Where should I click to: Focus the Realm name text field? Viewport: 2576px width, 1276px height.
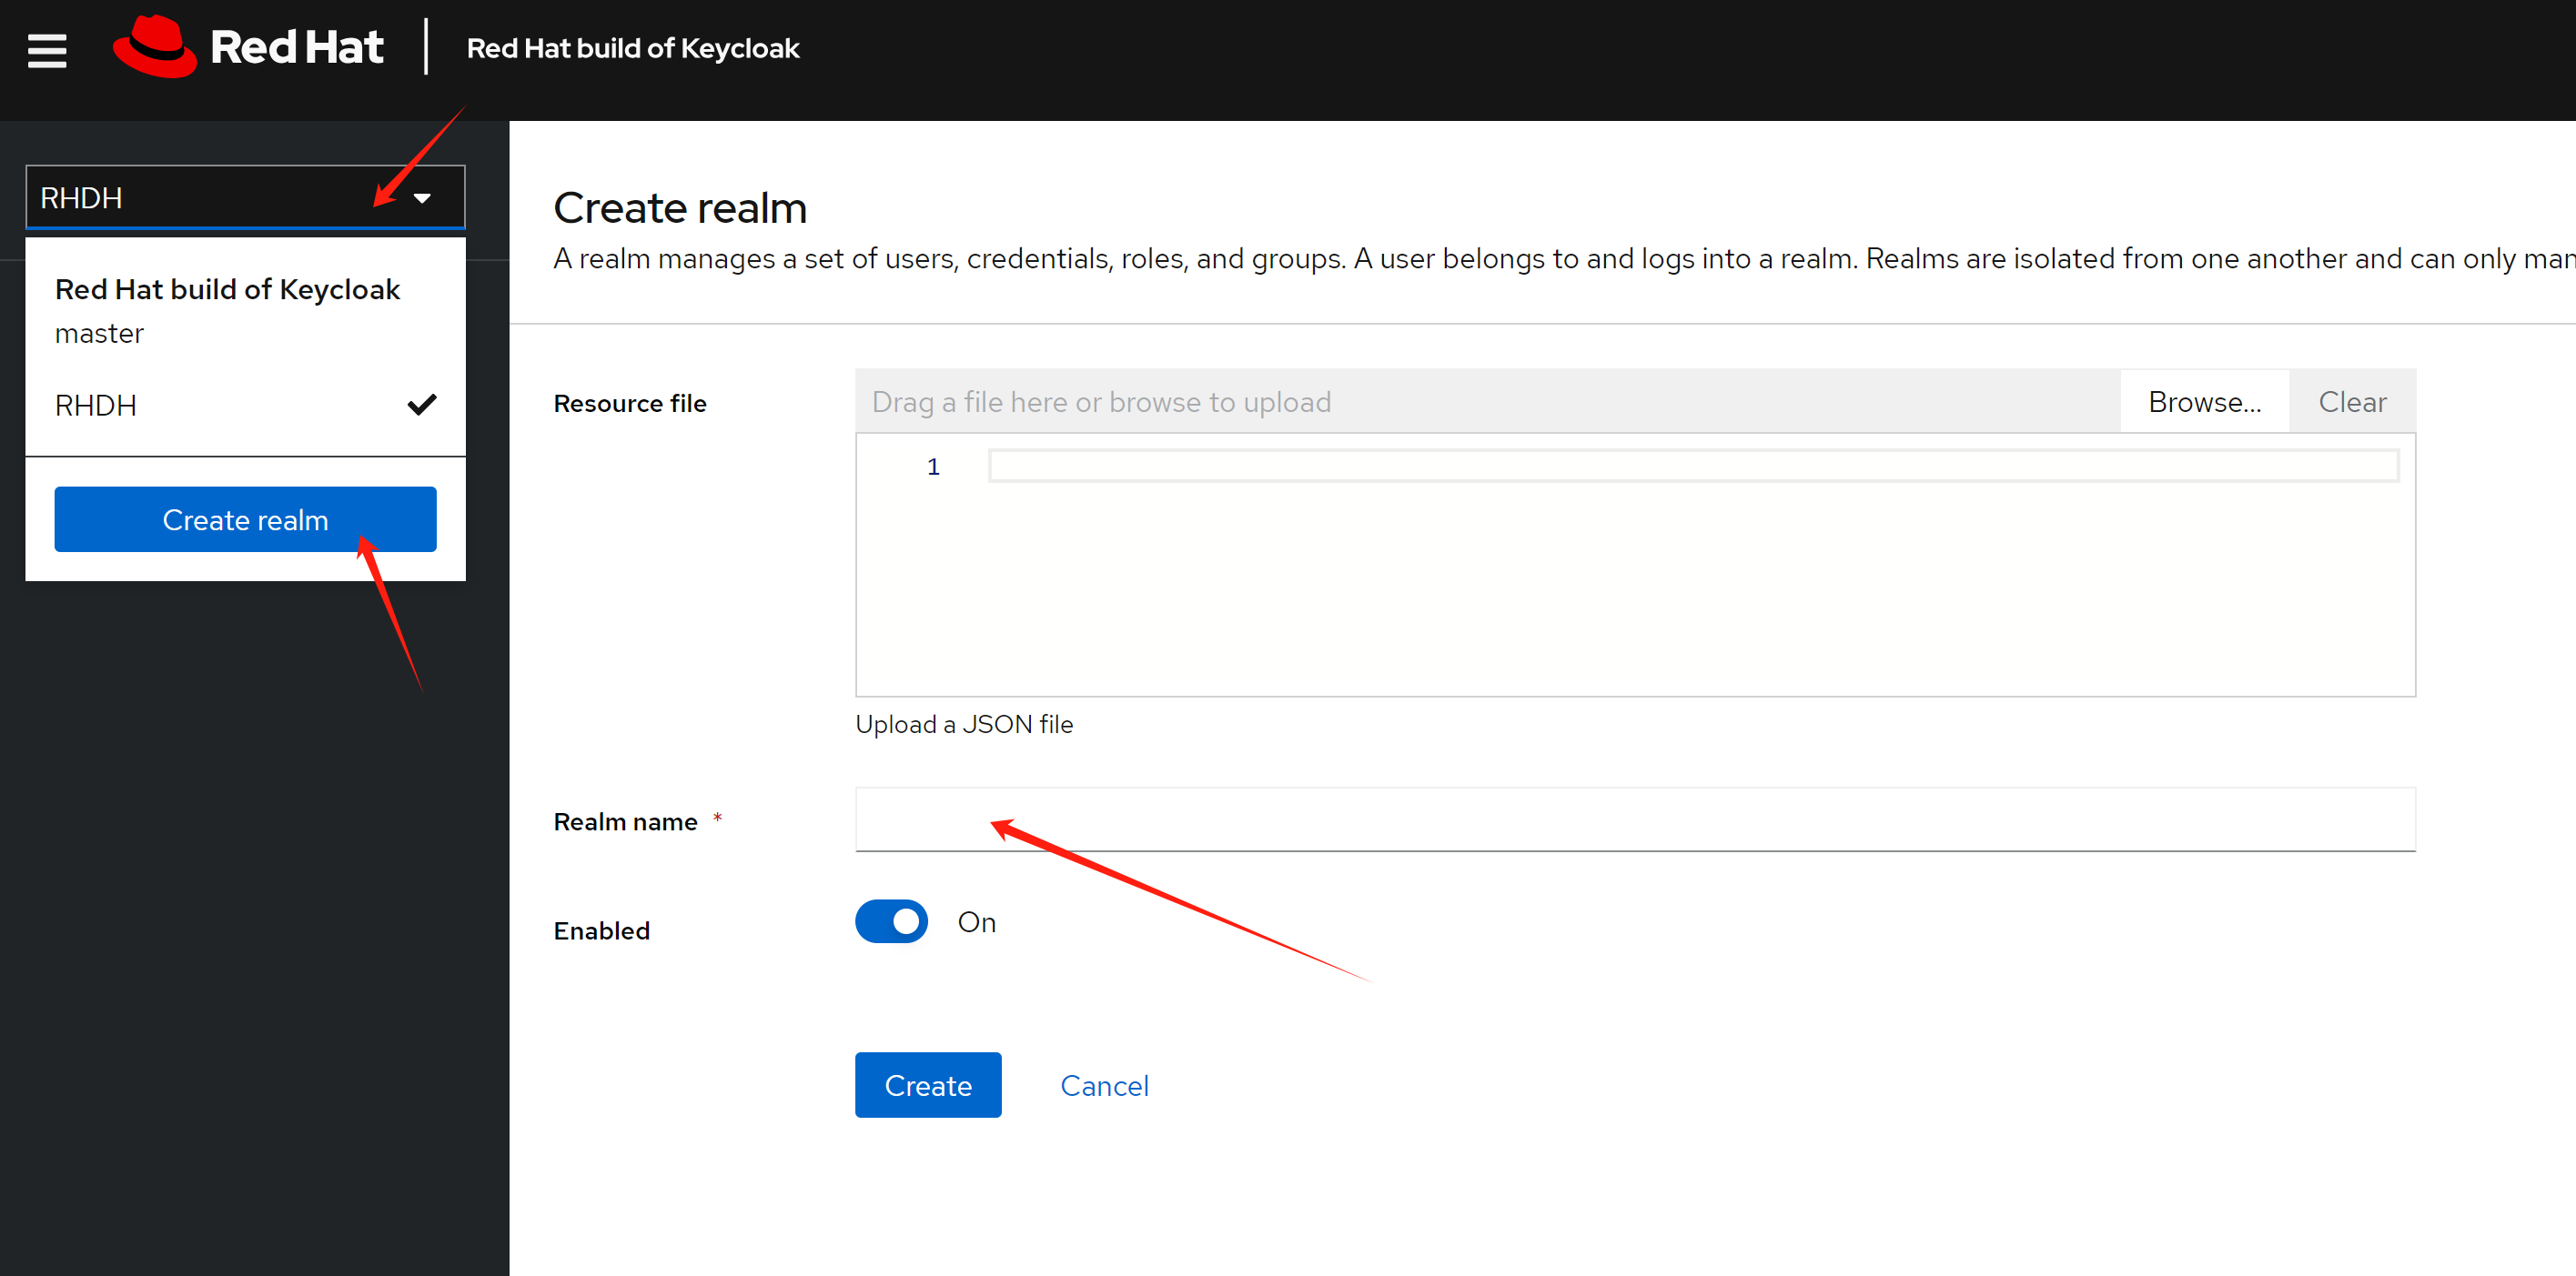[x=1634, y=820]
